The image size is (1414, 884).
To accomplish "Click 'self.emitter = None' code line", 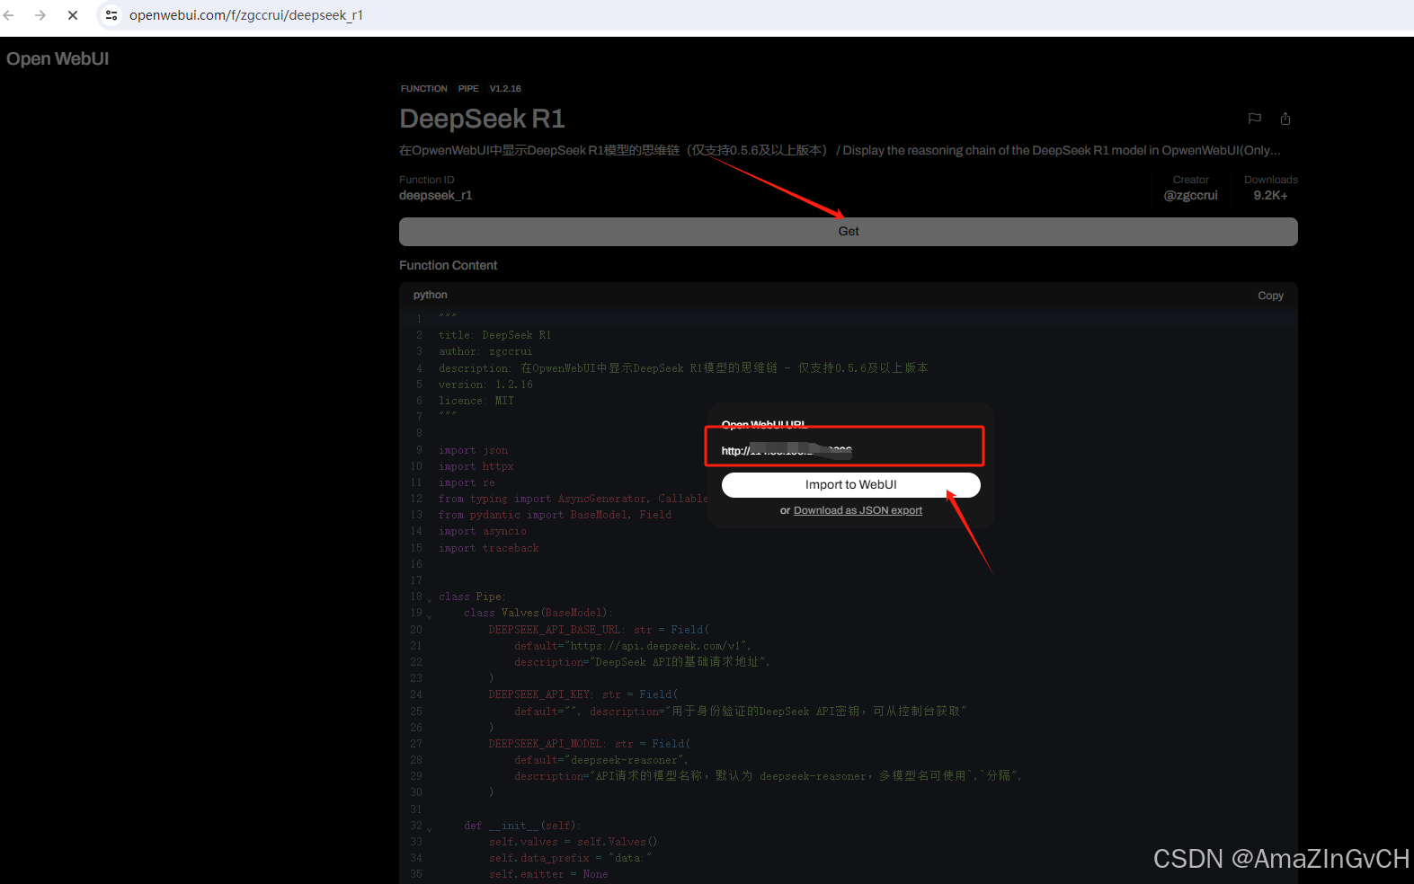I will pos(548,874).
